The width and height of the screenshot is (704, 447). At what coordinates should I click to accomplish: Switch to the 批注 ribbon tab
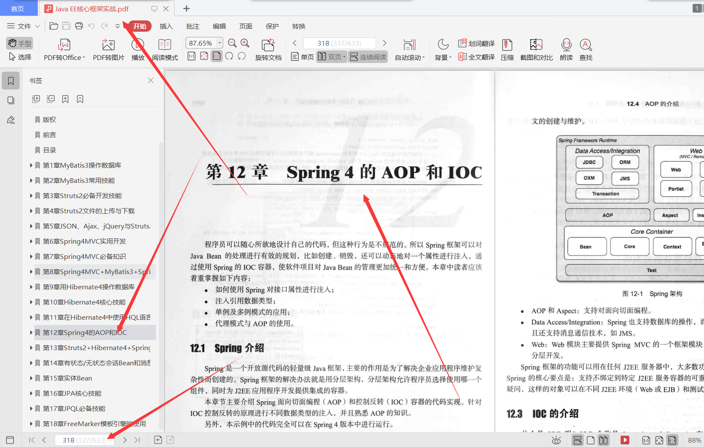(193, 26)
